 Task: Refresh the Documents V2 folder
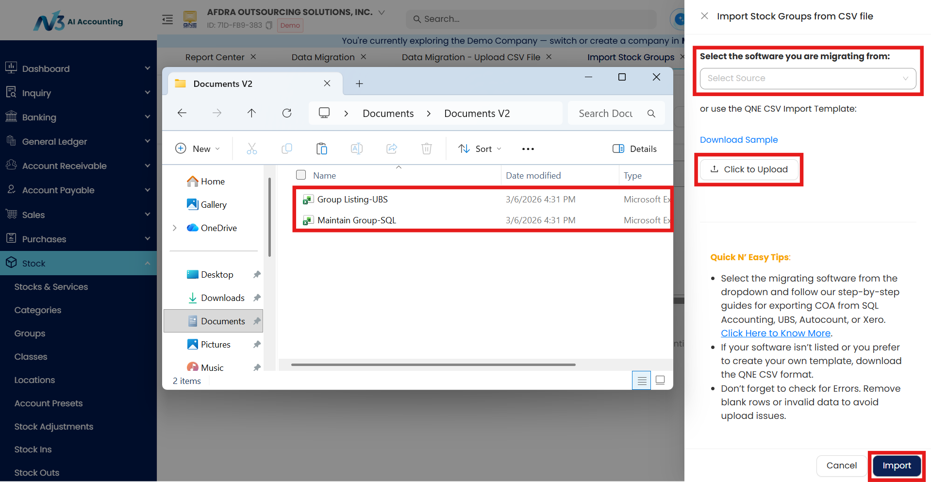tap(287, 113)
